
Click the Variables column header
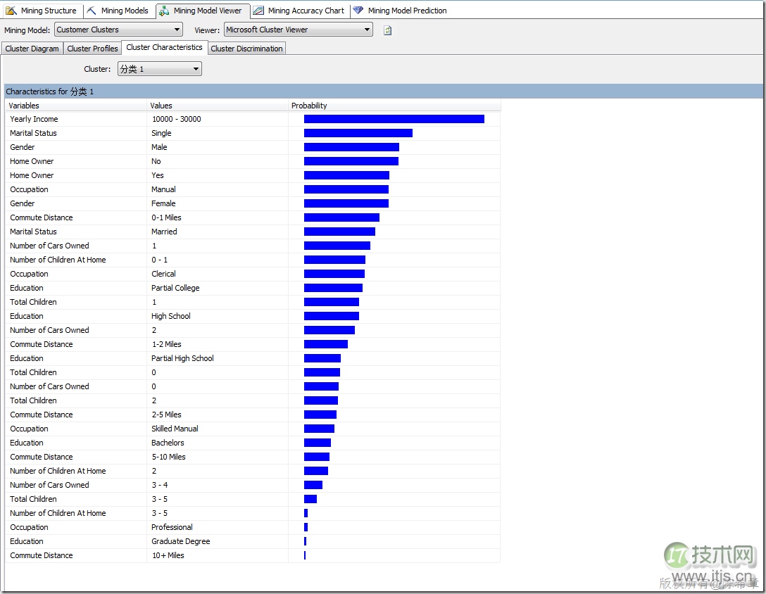point(25,105)
